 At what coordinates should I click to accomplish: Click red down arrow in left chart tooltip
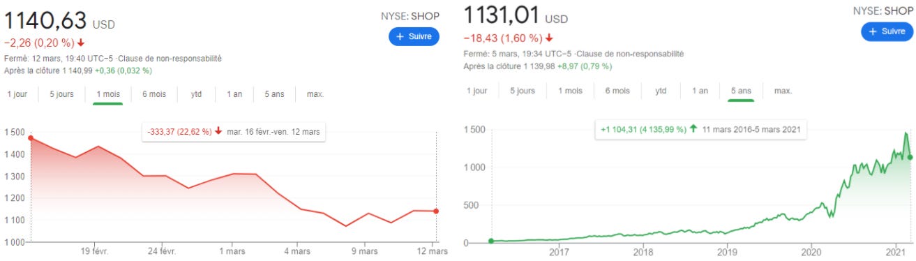(218, 132)
